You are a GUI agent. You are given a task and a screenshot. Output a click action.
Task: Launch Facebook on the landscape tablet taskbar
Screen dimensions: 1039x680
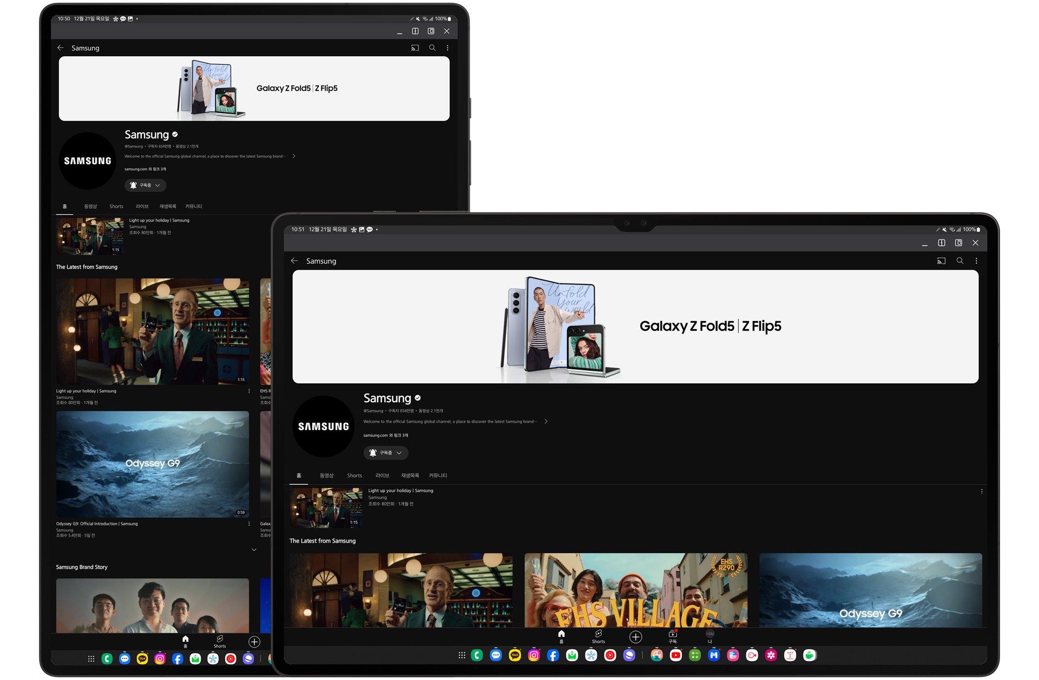[553, 655]
